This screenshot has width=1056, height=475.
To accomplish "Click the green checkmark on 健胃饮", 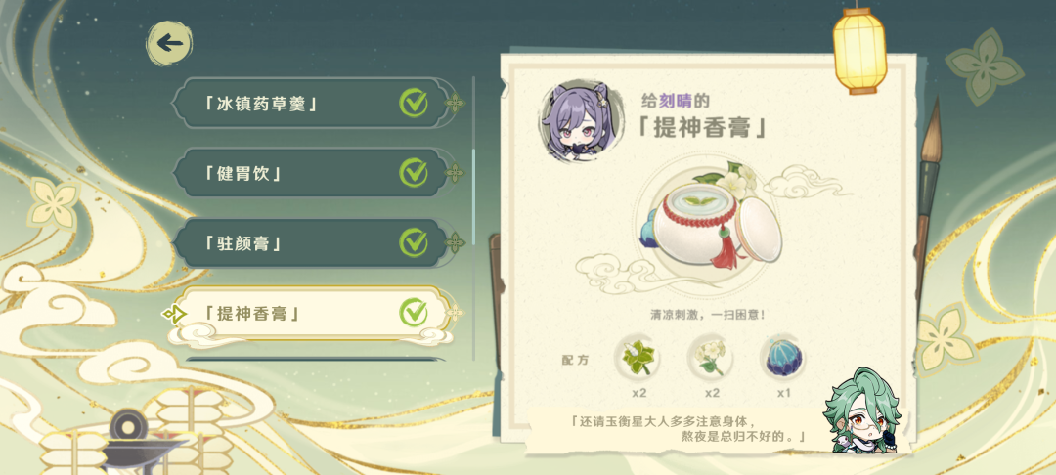I will [x=414, y=173].
